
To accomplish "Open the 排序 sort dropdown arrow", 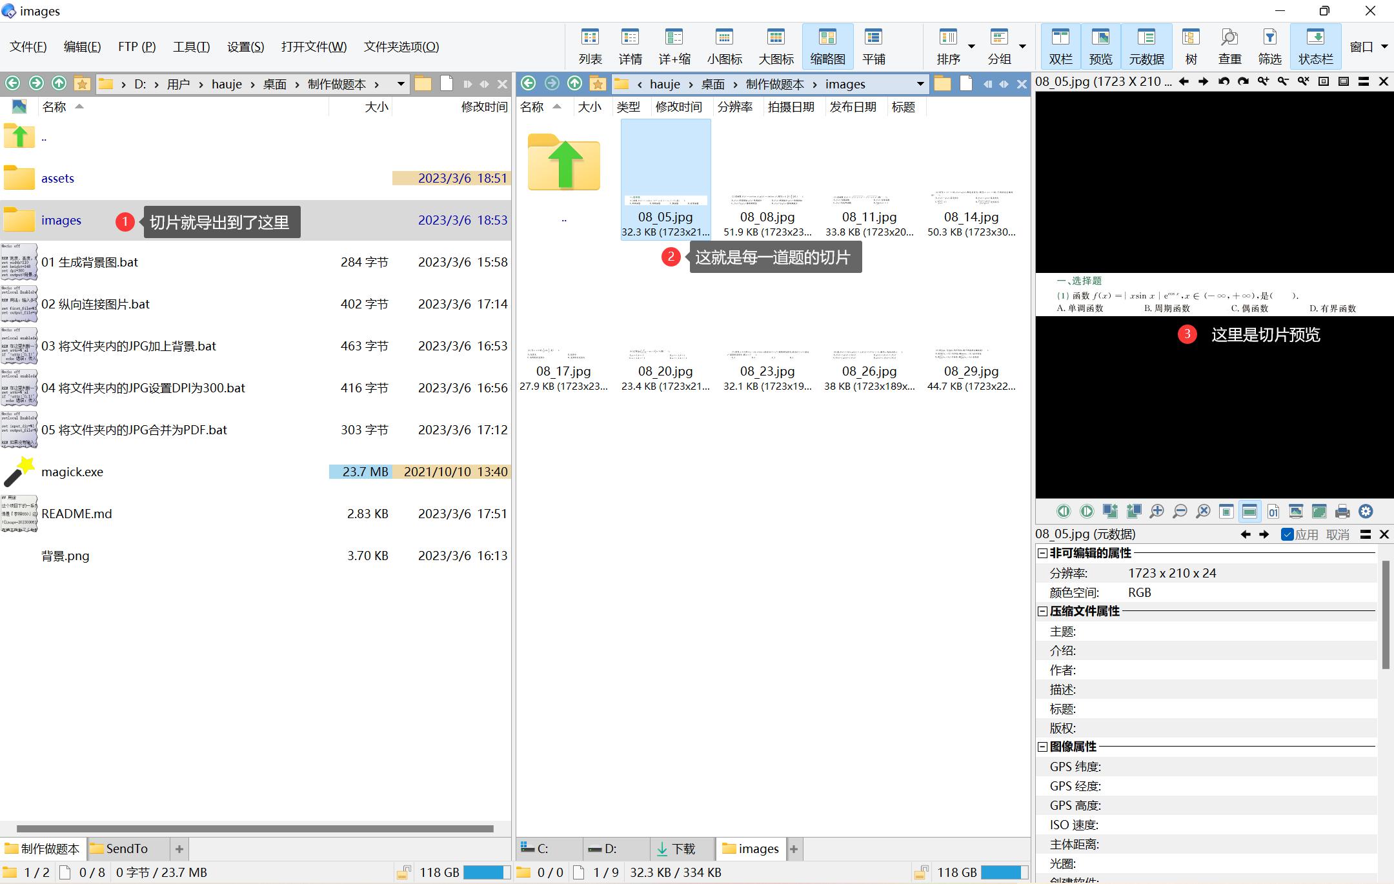I will (x=971, y=46).
